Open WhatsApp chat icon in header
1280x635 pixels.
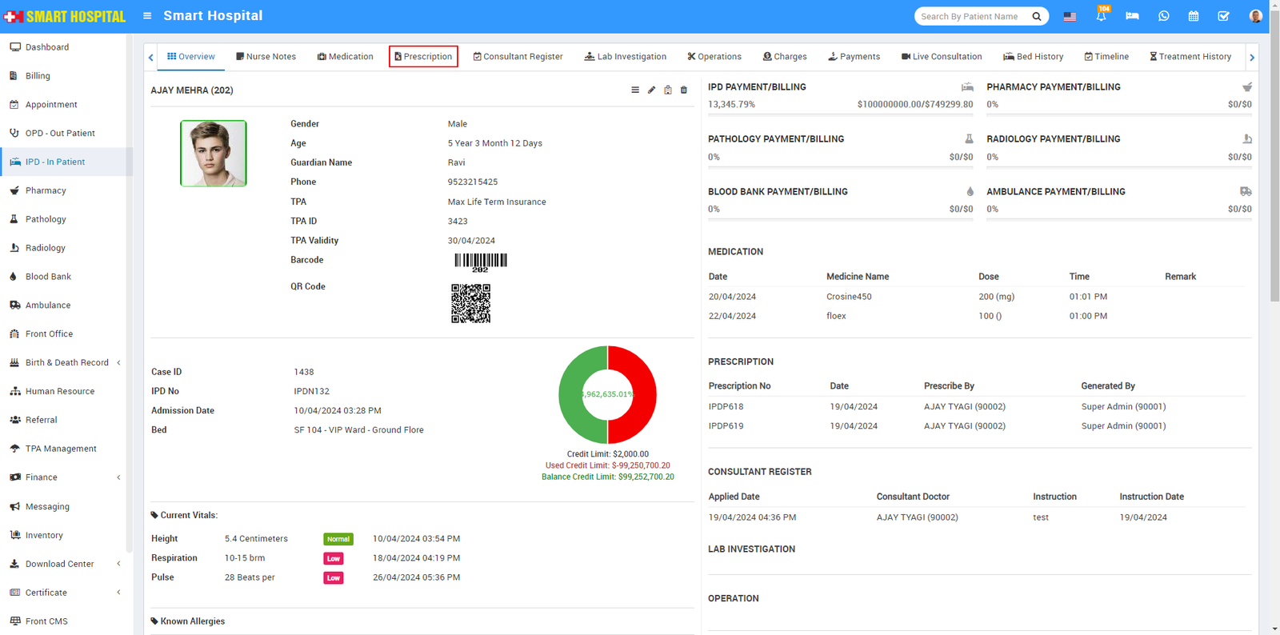1163,16
